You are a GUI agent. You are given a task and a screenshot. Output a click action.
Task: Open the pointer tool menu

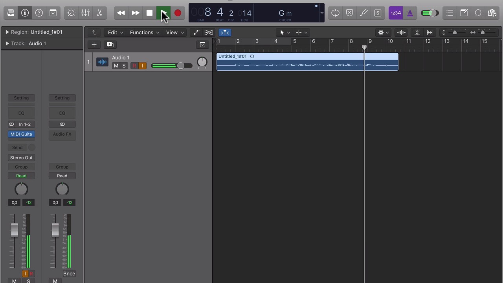[x=285, y=32]
